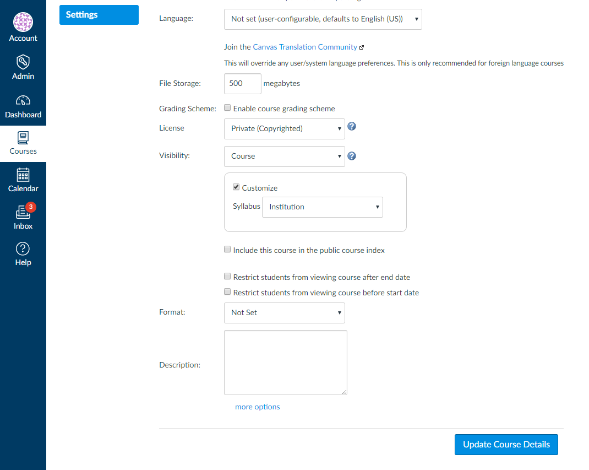Expand the Format dropdown
589x470 pixels.
[284, 313]
